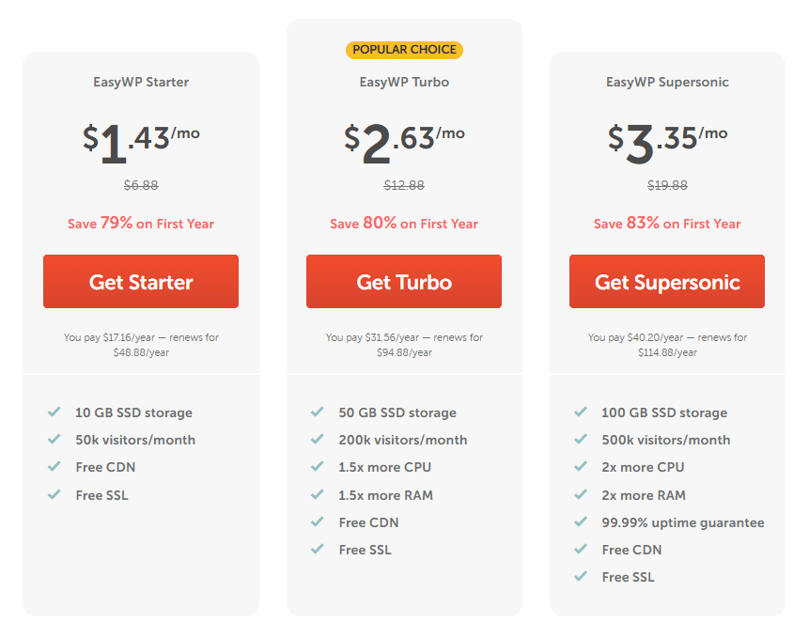Click the checkmark beside 1.5x more CPU

coord(318,467)
